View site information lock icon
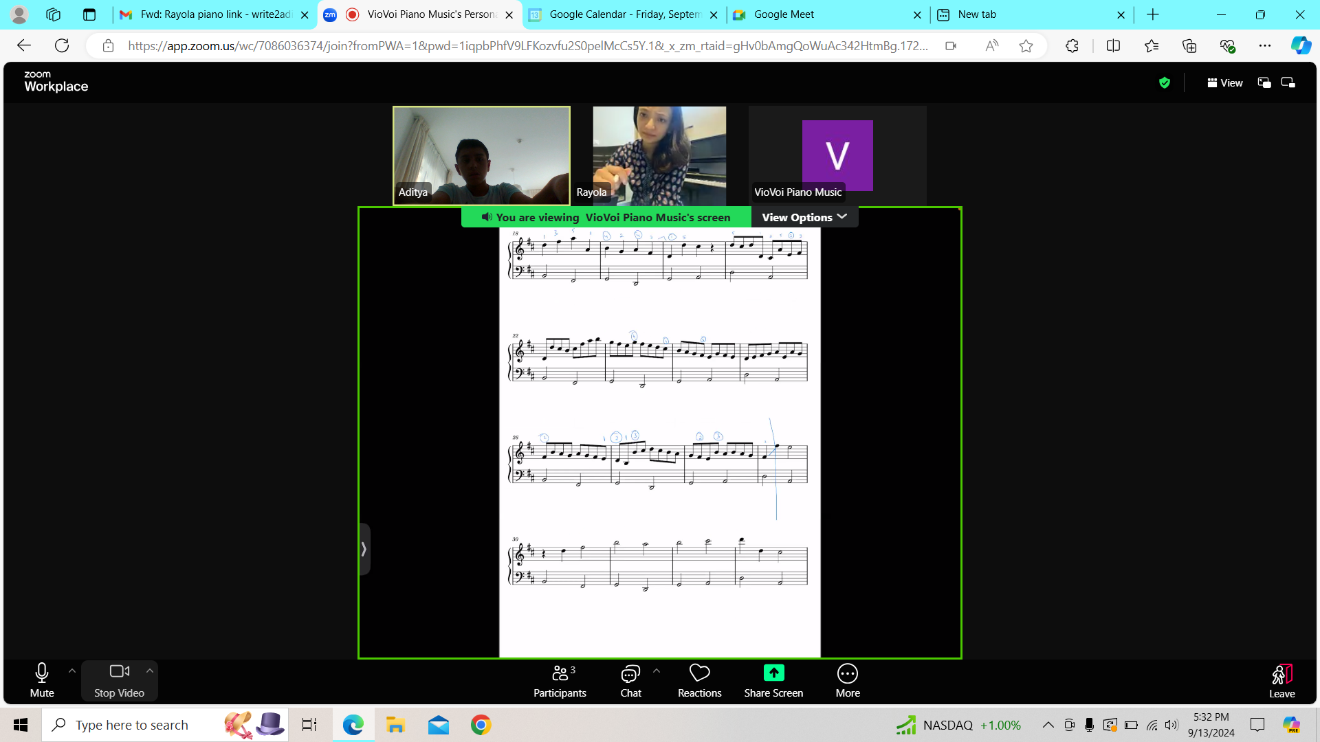This screenshot has width=1320, height=742. click(x=108, y=46)
